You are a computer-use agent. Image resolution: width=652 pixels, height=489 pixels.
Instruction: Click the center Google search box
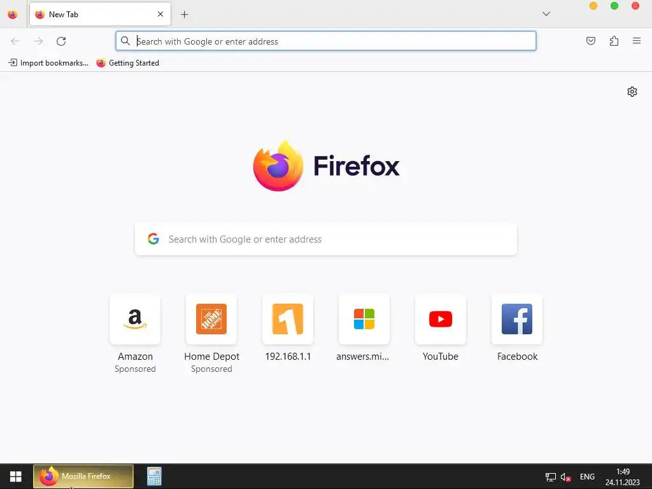[326, 239]
